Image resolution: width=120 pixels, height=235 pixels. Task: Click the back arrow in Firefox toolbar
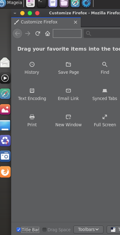(17, 33)
